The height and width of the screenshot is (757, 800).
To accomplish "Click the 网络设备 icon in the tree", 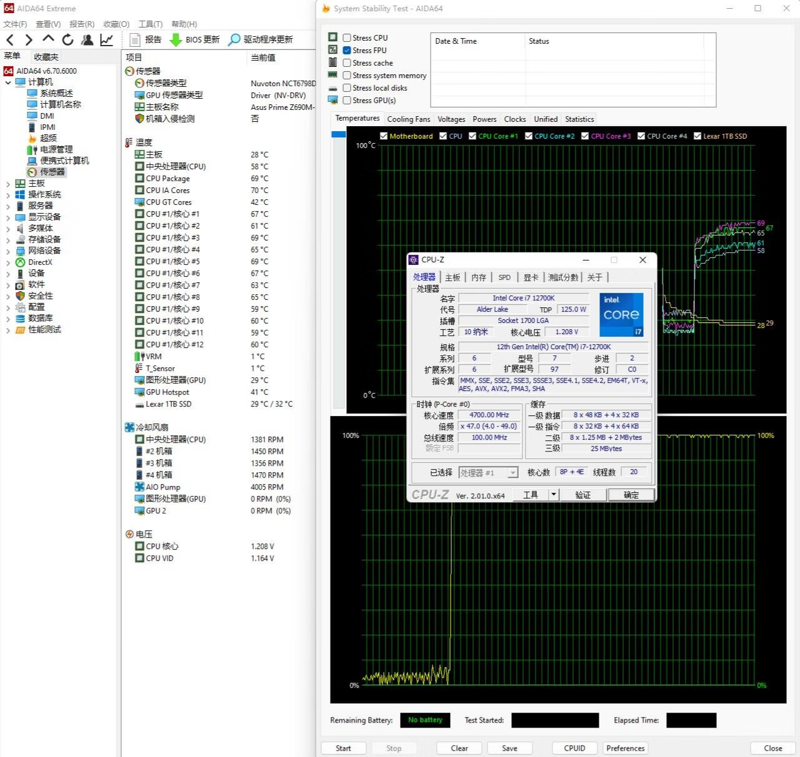I will [20, 251].
